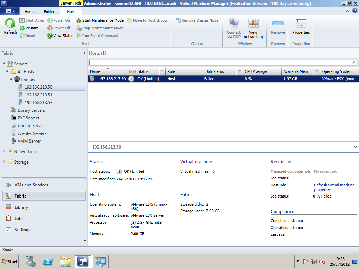Image resolution: width=359 pixels, height=269 pixels.
Task: Open the Start menu
Action: coord(9,261)
